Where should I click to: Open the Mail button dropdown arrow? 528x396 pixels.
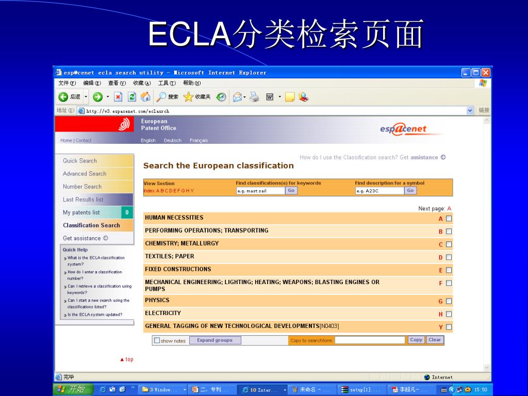point(244,97)
